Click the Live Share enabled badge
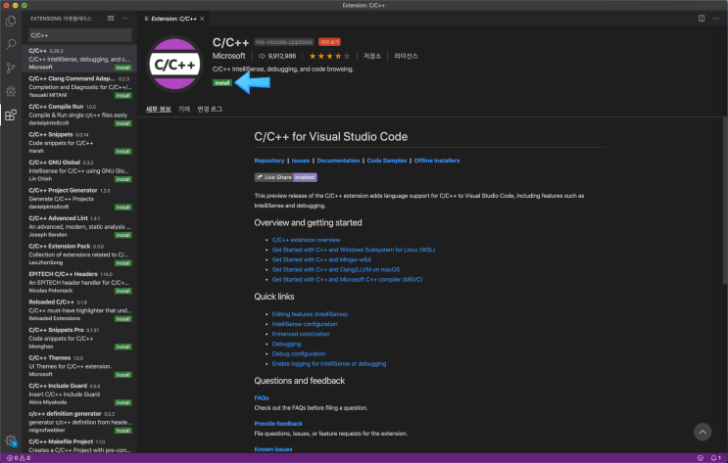Screen dimensions: 728x463 click(x=285, y=177)
